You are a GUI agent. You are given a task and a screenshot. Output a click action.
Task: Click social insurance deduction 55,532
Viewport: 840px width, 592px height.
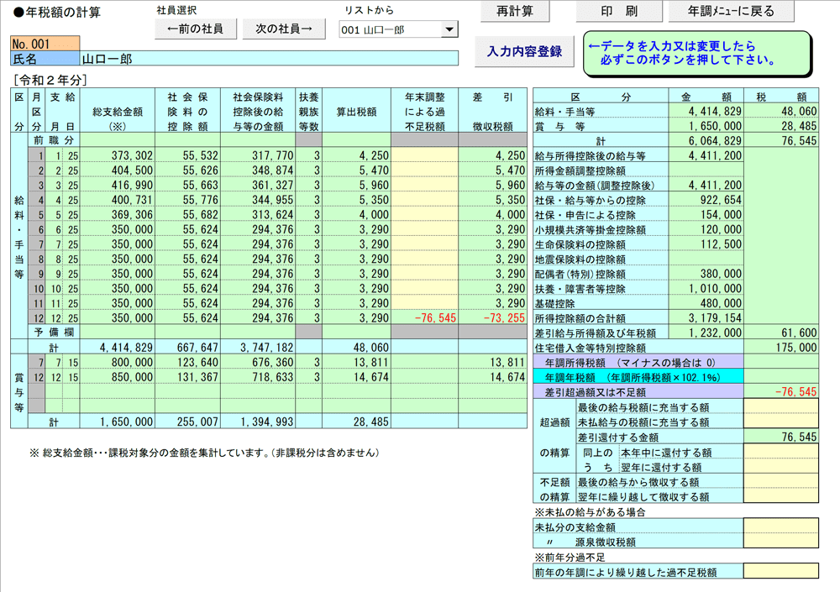[187, 155]
